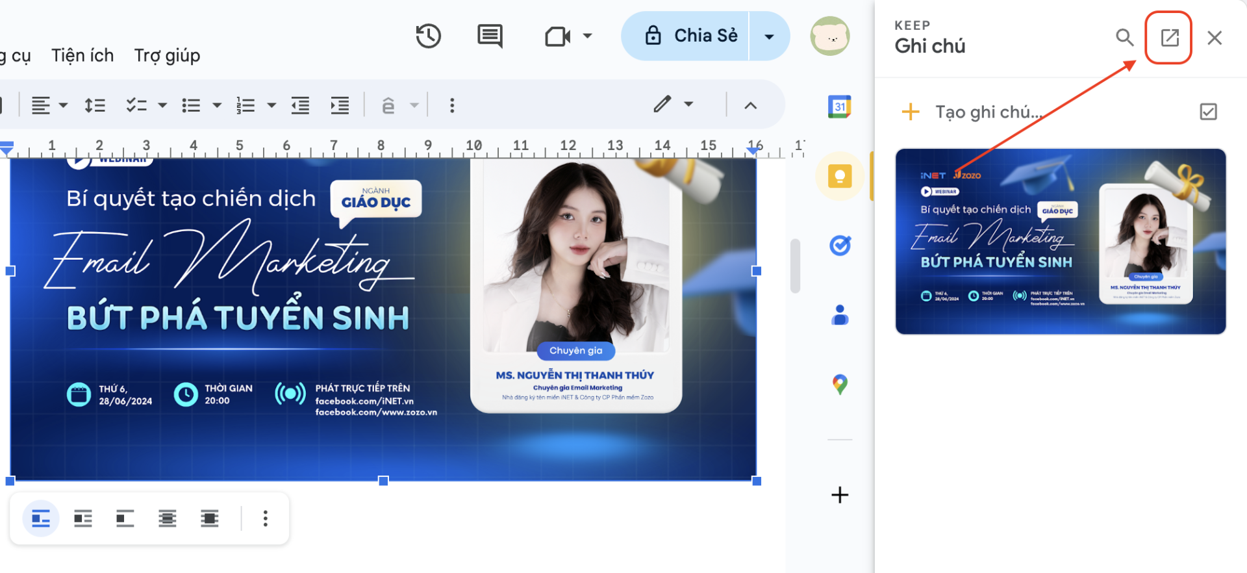Select the webinar banner image in the document
1247x573 pixels.
[383, 318]
